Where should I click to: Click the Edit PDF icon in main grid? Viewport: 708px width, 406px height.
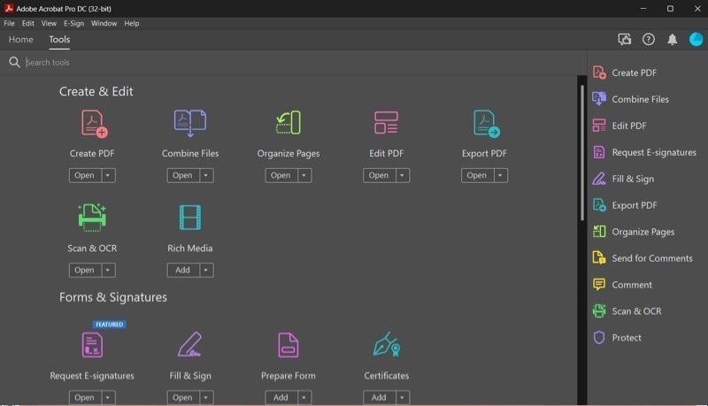click(x=386, y=123)
